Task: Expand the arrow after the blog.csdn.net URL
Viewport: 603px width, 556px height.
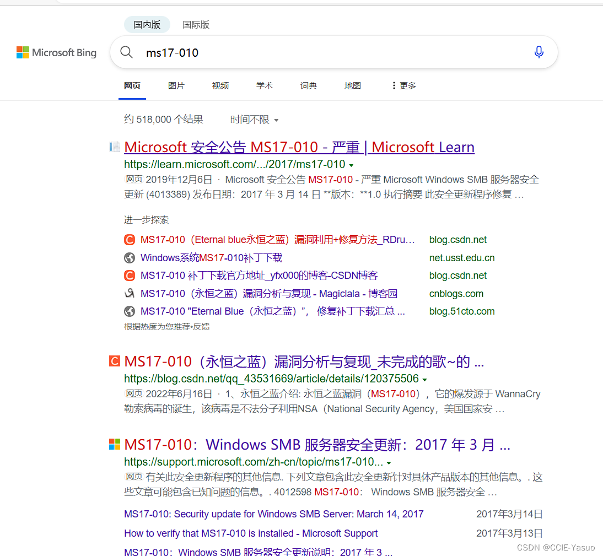Action: 424,380
